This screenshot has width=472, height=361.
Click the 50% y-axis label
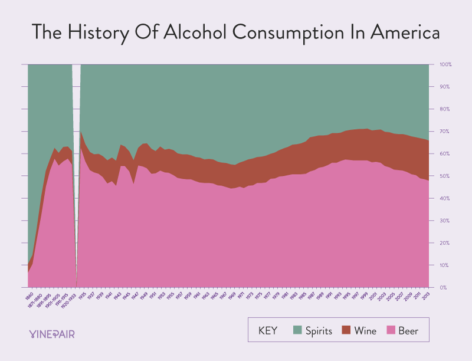[x=445, y=176]
